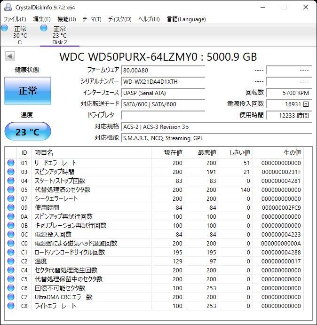Select the スピンアップ時間 row name
This screenshot has width=317, height=325.
pyautogui.click(x=54, y=172)
